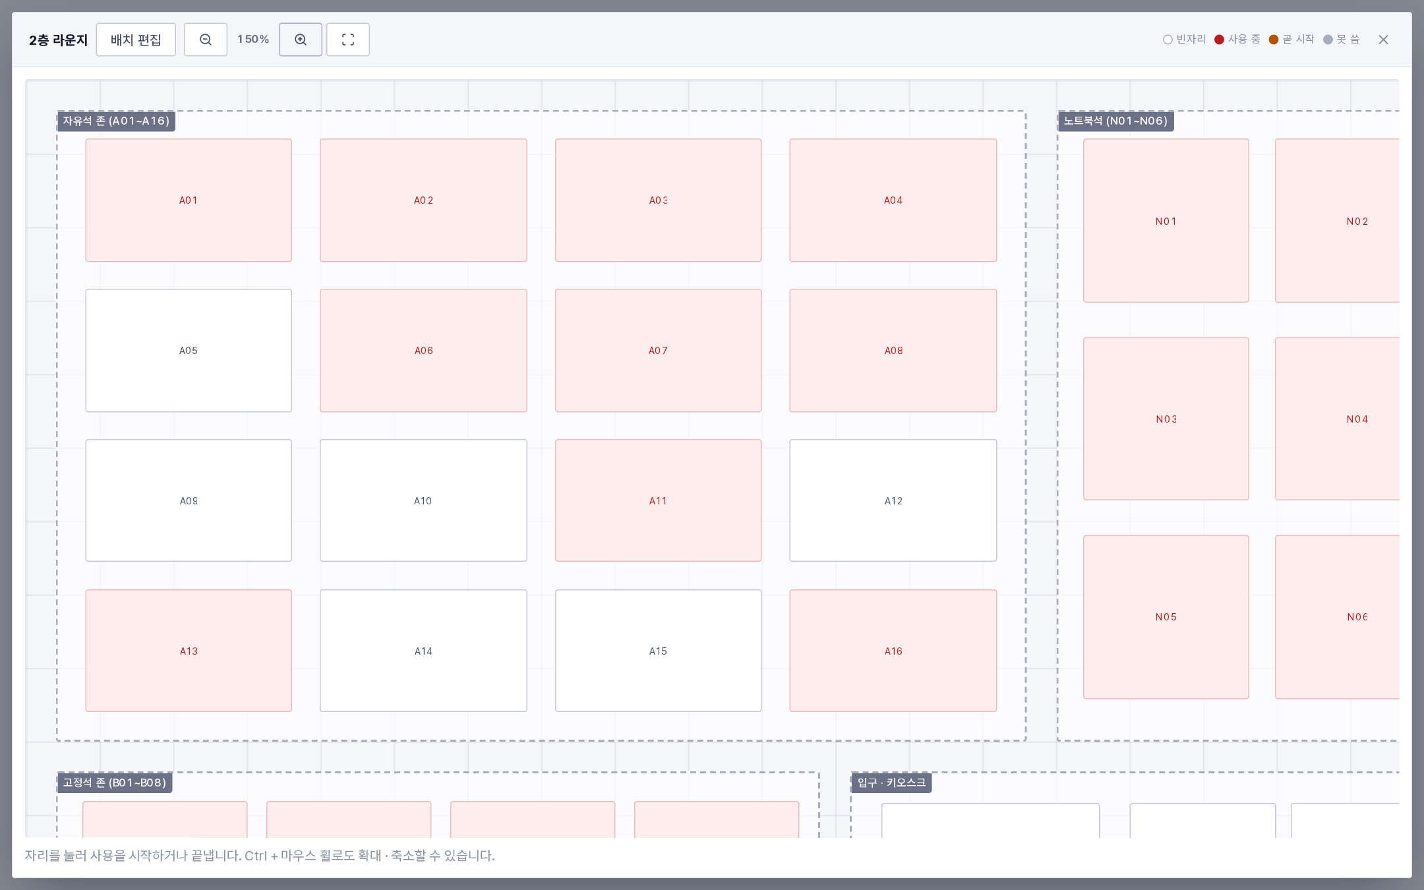
Task: Click the 빈자리 legend entry
Action: click(1185, 40)
